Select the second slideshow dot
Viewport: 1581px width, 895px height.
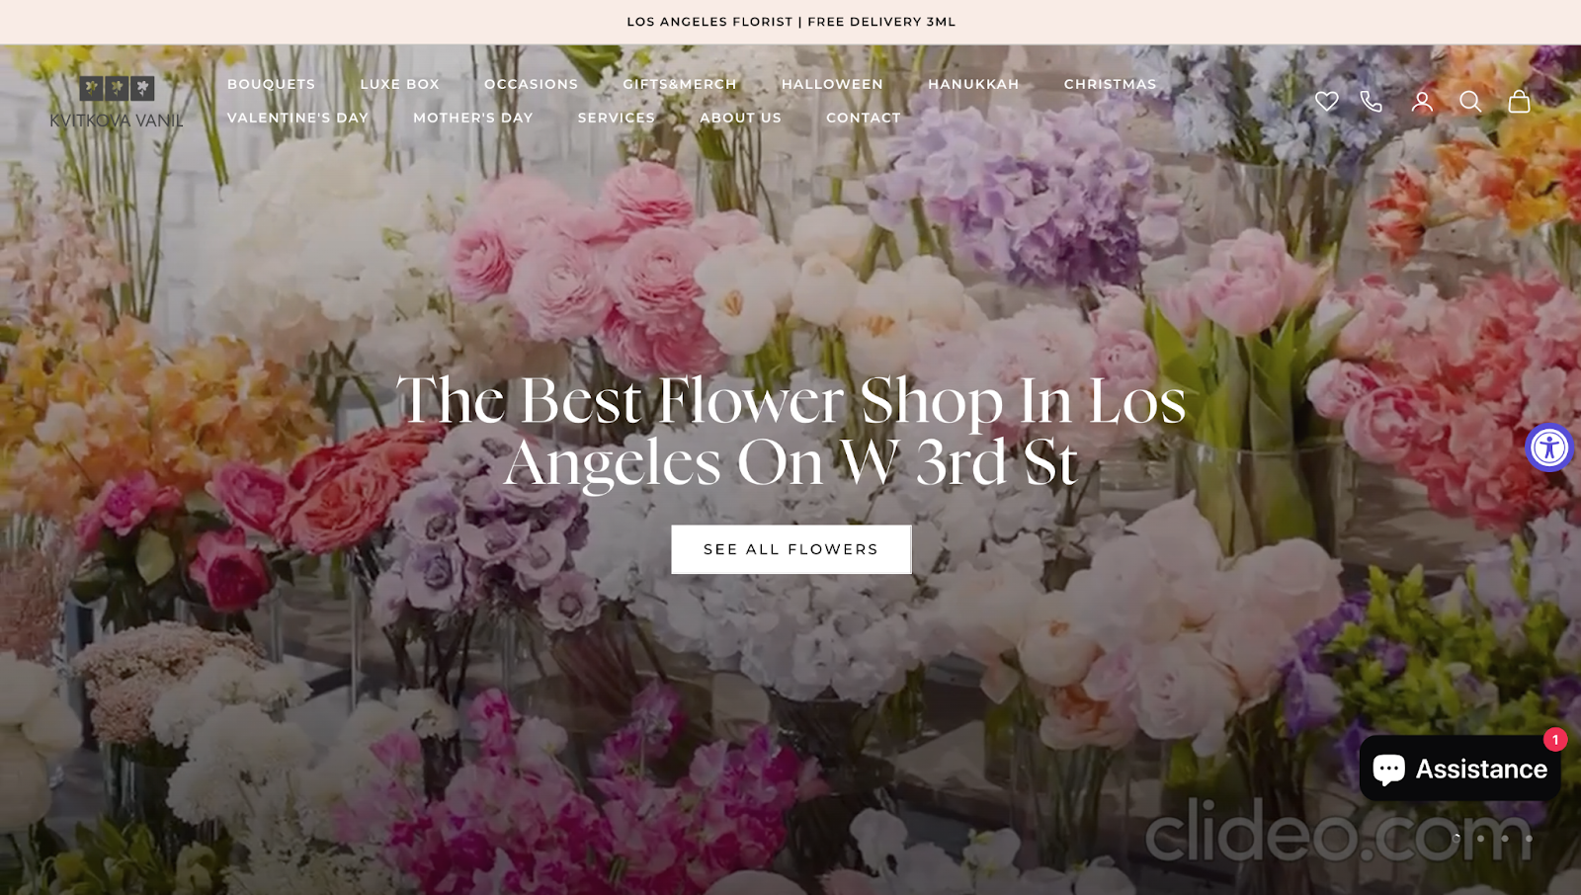pyautogui.click(x=1480, y=838)
